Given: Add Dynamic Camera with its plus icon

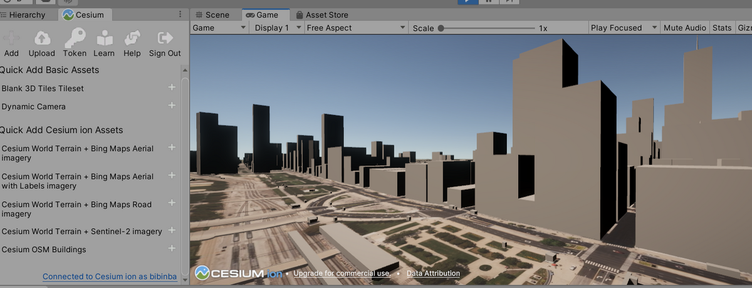Looking at the screenshot, I should point(172,105).
